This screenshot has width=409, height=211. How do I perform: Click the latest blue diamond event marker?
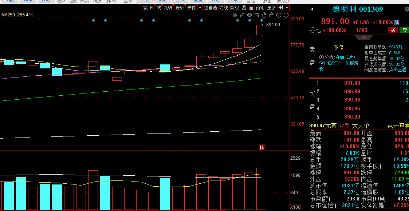tap(261, 20)
